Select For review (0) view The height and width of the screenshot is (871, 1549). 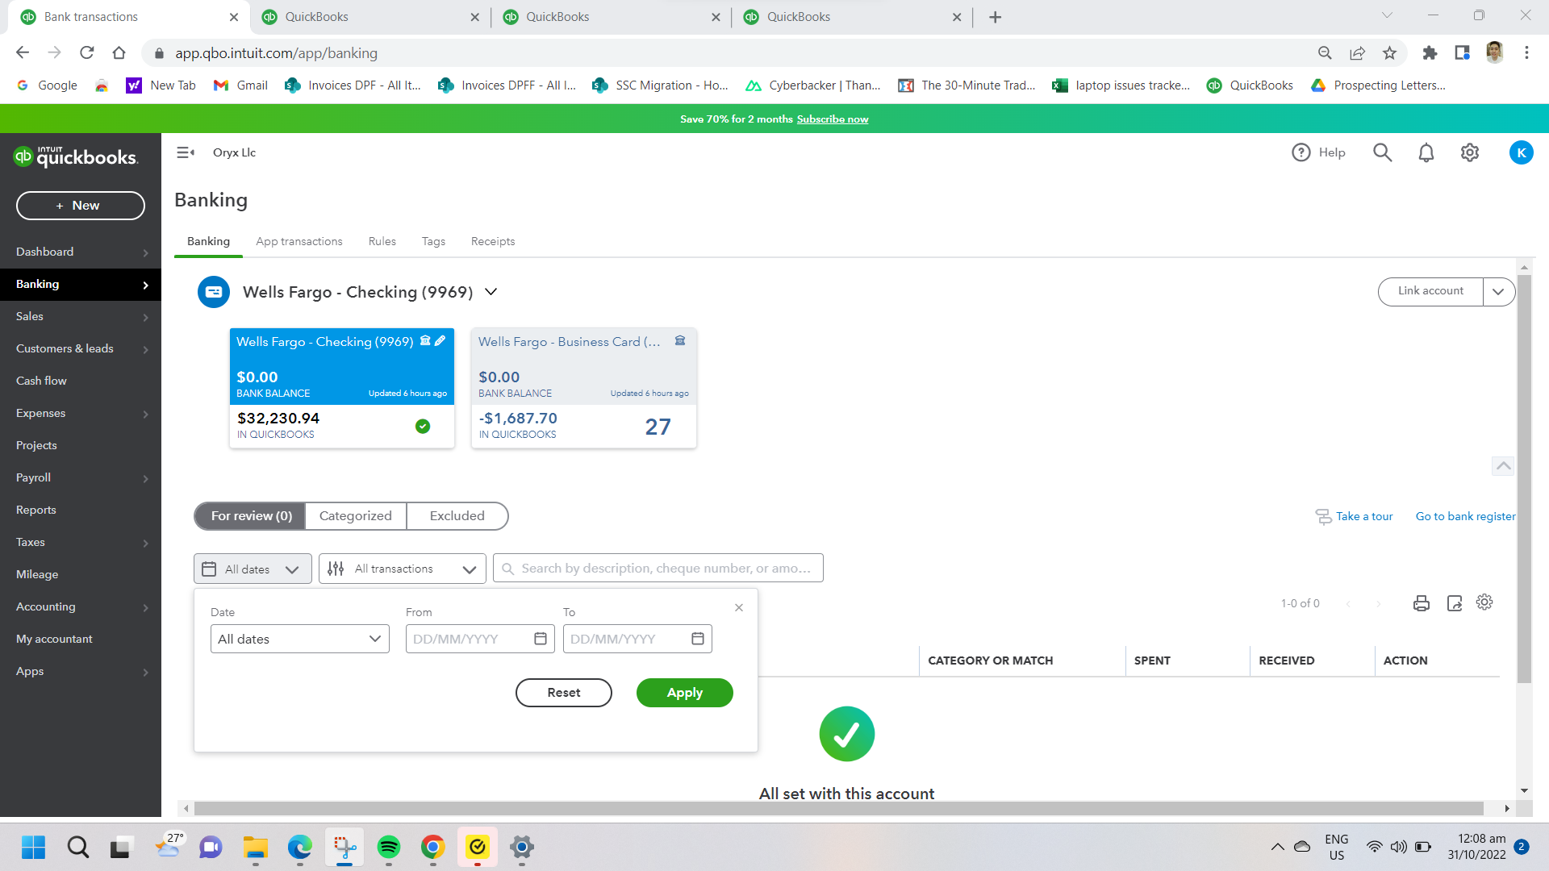(251, 516)
